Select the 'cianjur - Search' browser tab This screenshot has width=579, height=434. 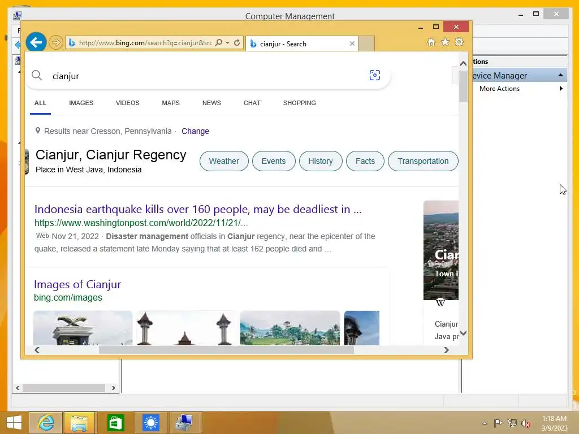coord(302,44)
